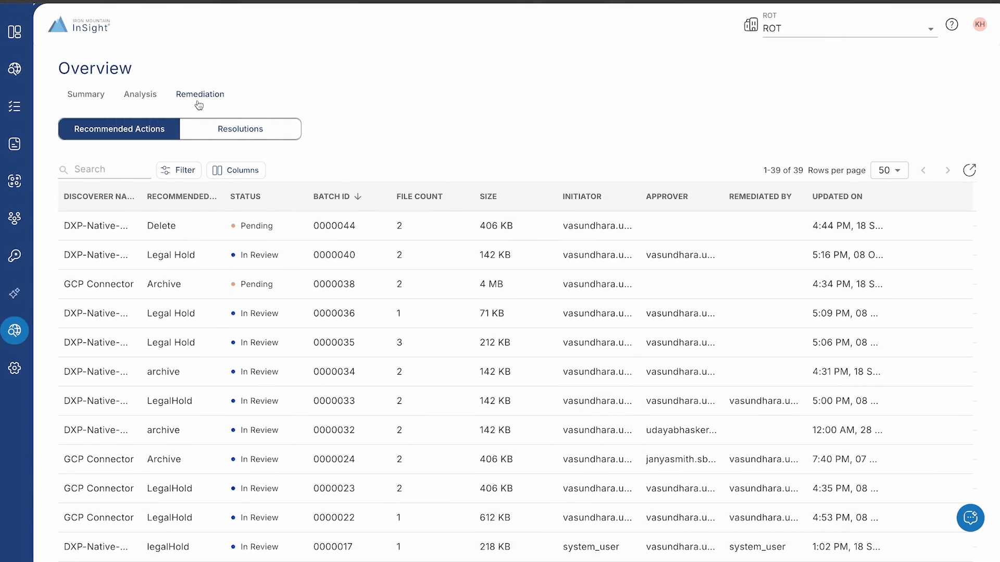Click updated time 12:00 AM, 28 ...

847,430
